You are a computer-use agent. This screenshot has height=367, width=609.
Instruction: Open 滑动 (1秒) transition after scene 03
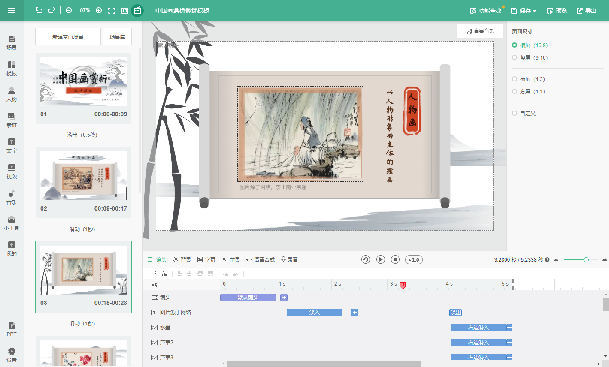tap(82, 324)
